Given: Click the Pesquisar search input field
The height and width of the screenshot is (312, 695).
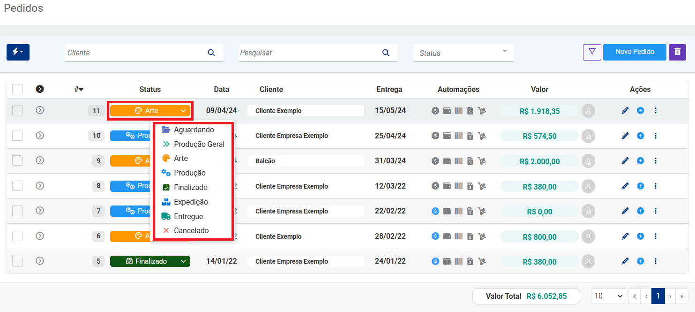Looking at the screenshot, I should pyautogui.click(x=309, y=53).
